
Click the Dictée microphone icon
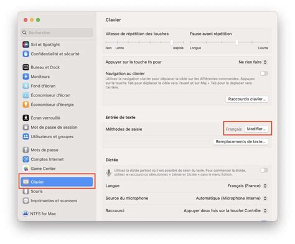tap(109, 172)
